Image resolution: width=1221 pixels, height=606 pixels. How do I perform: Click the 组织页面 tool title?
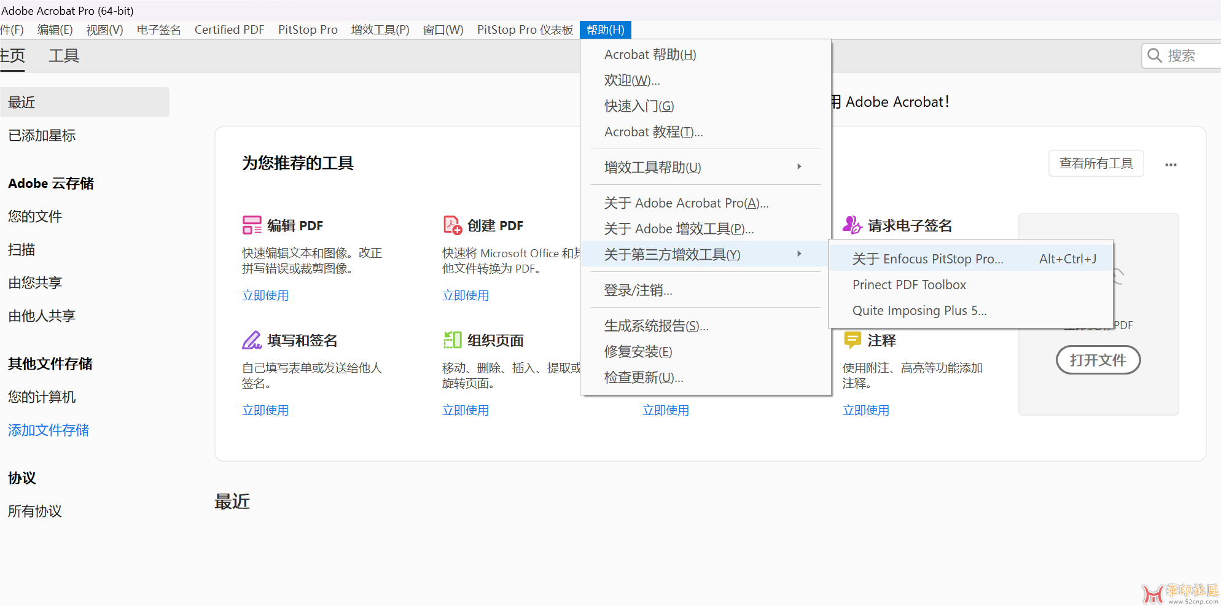click(496, 341)
